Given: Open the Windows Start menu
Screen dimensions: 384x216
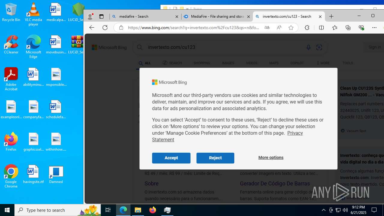Looking at the screenshot, I should pyautogui.click(x=7, y=210).
